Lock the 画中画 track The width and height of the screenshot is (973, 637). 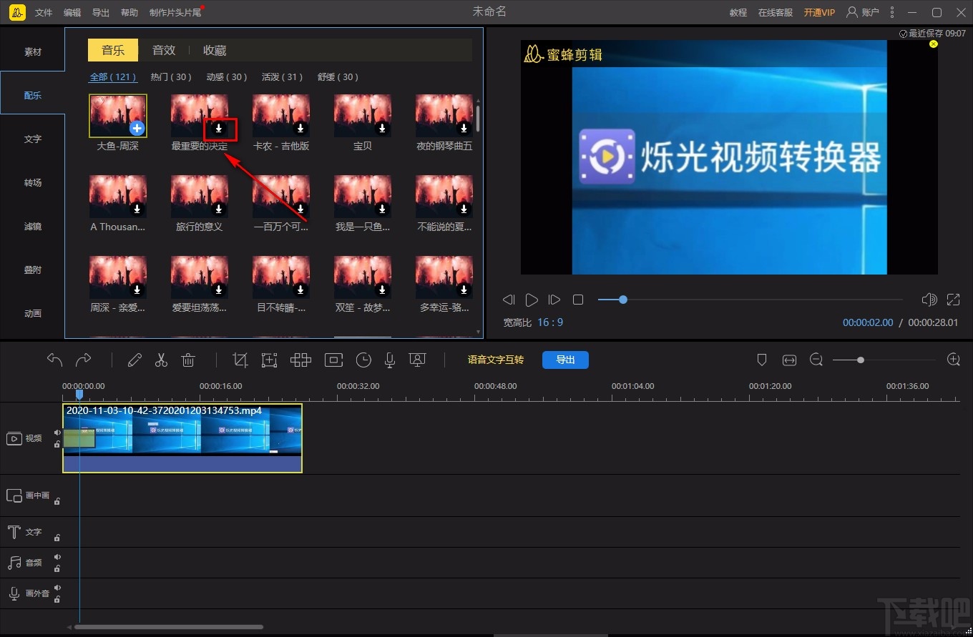(x=57, y=501)
